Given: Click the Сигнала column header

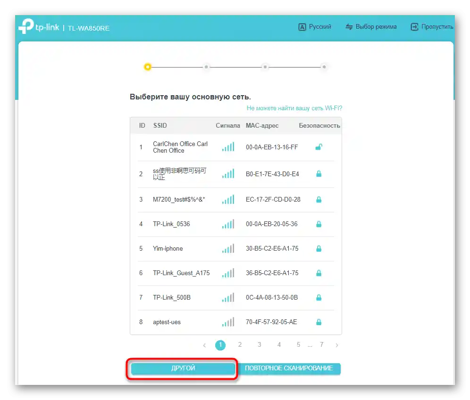Looking at the screenshot, I should [228, 126].
